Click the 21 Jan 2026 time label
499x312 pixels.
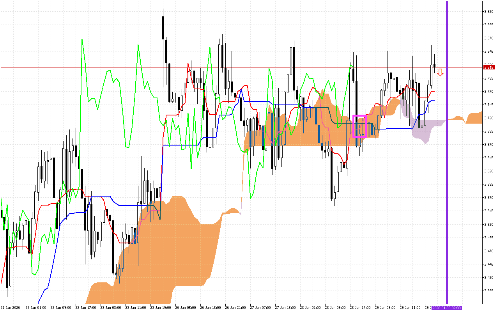pyautogui.click(x=10, y=308)
